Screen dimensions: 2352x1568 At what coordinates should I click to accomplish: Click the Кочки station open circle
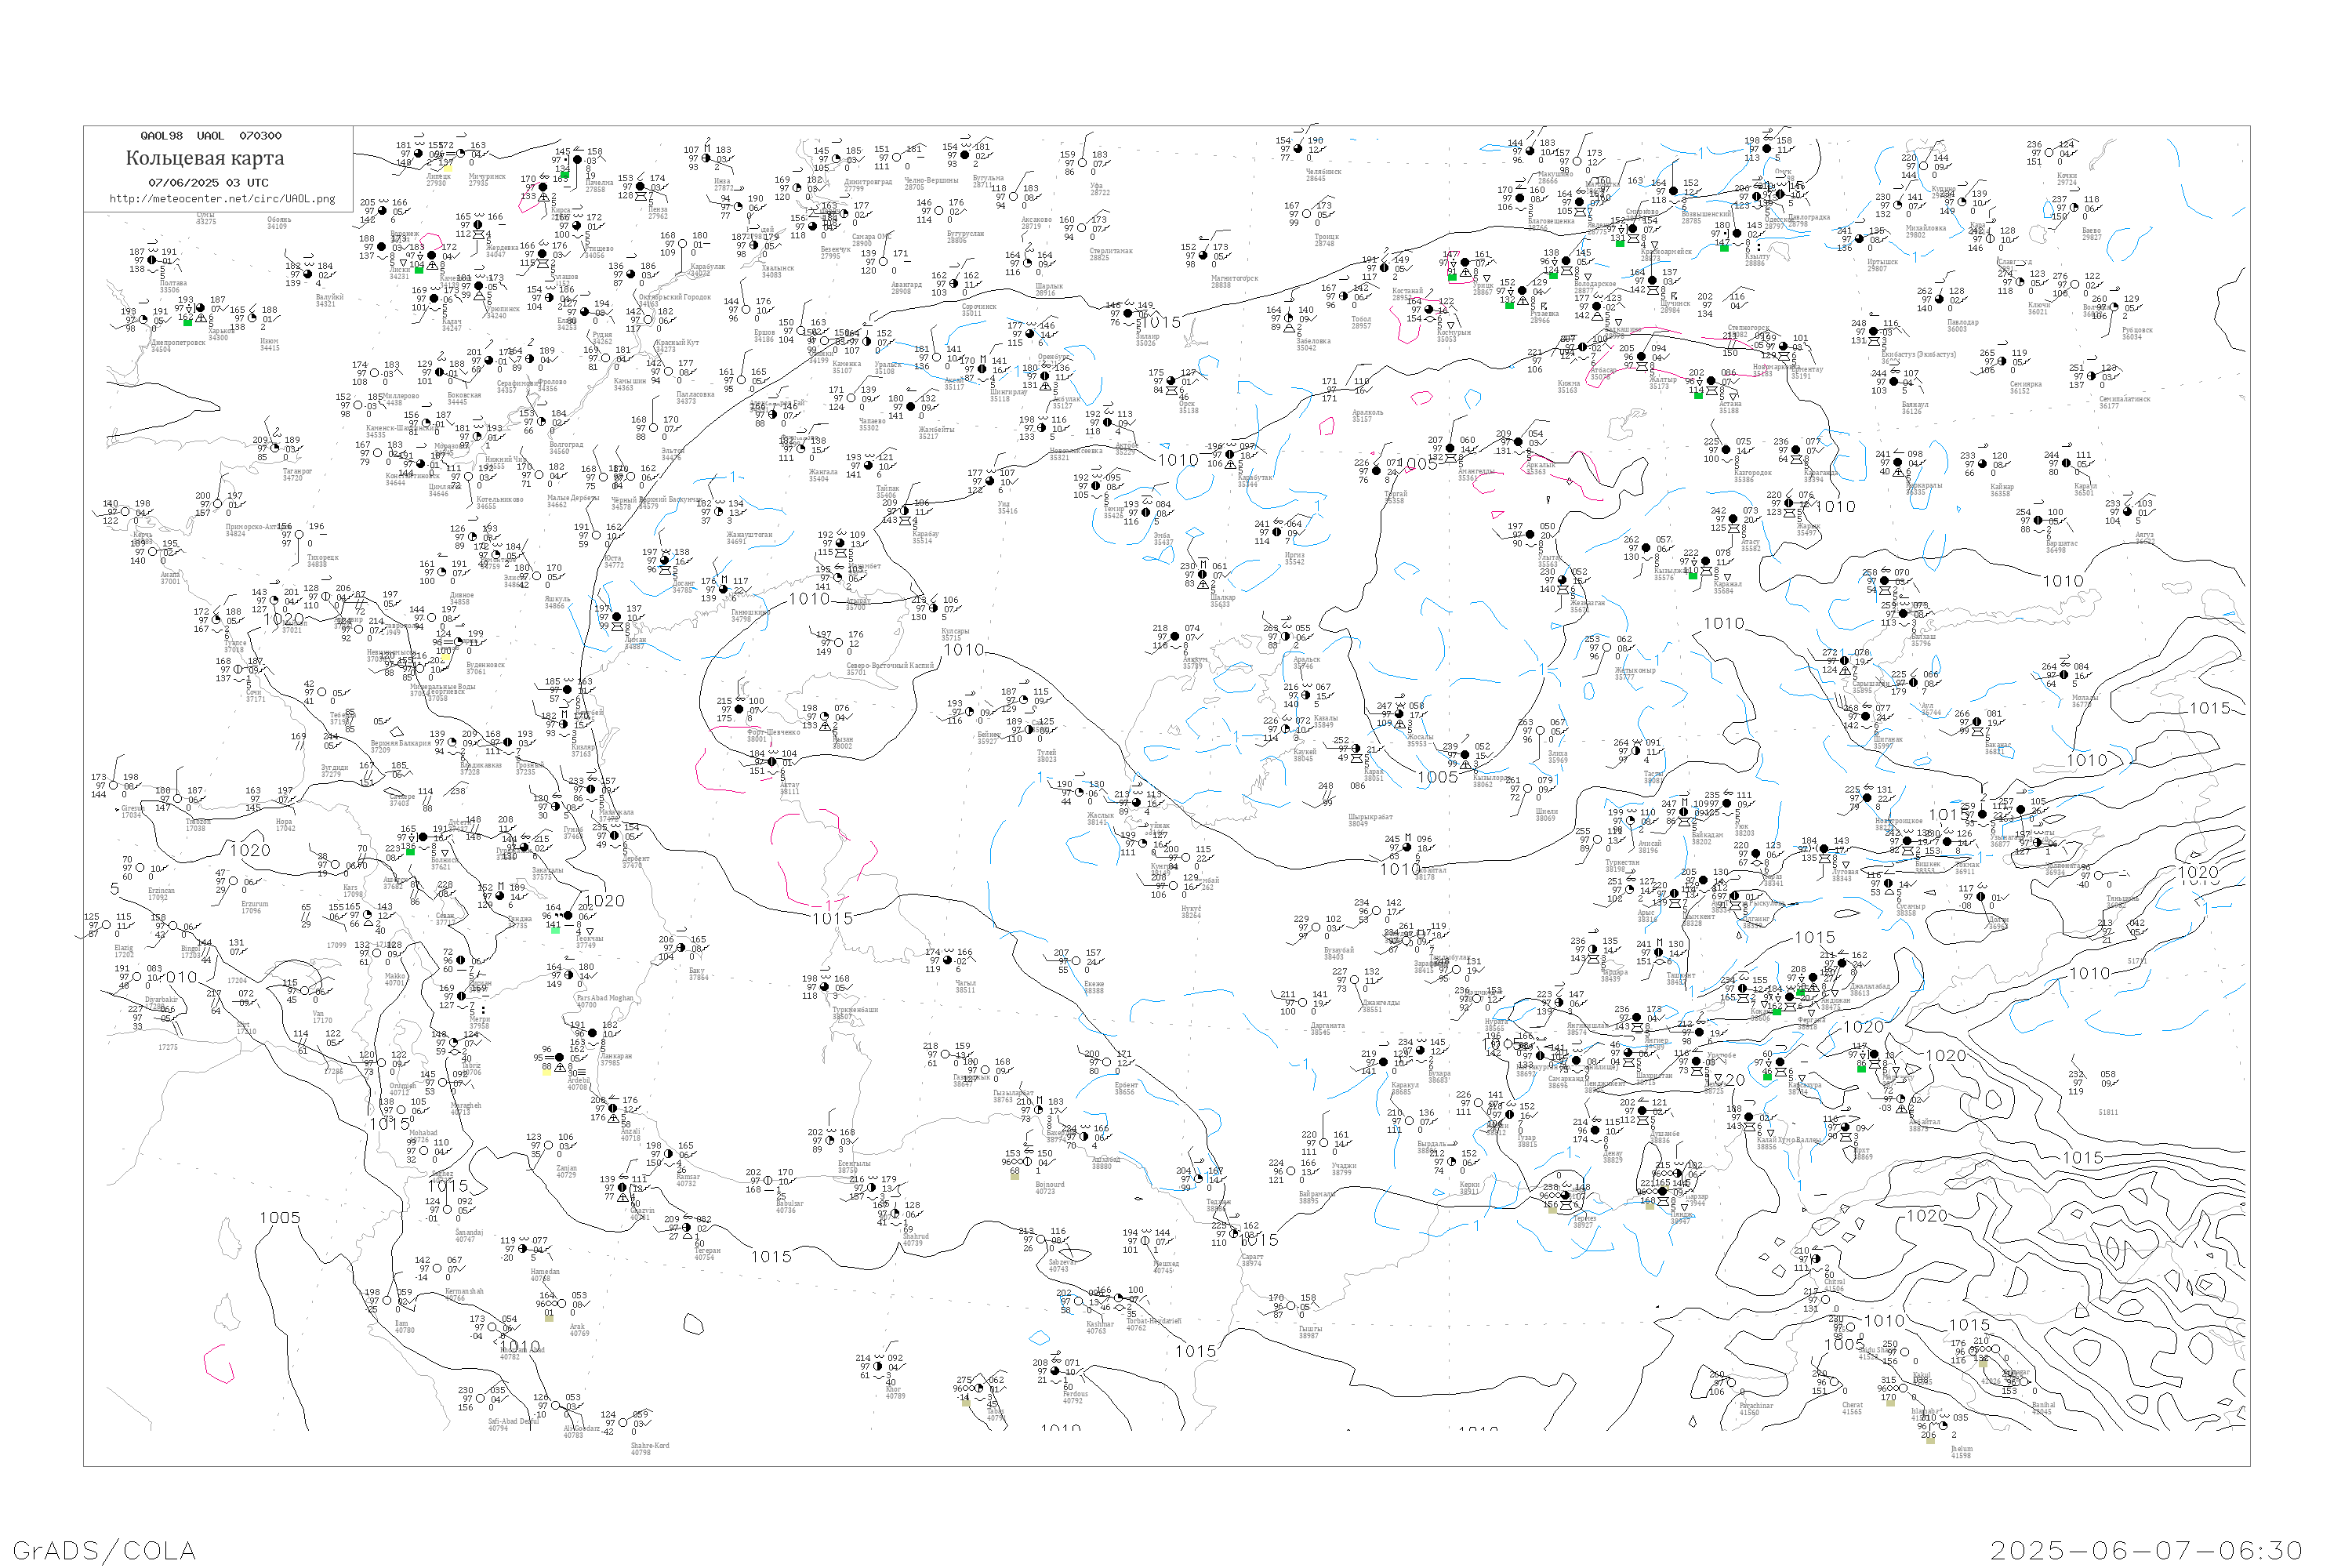pyautogui.click(x=2050, y=153)
